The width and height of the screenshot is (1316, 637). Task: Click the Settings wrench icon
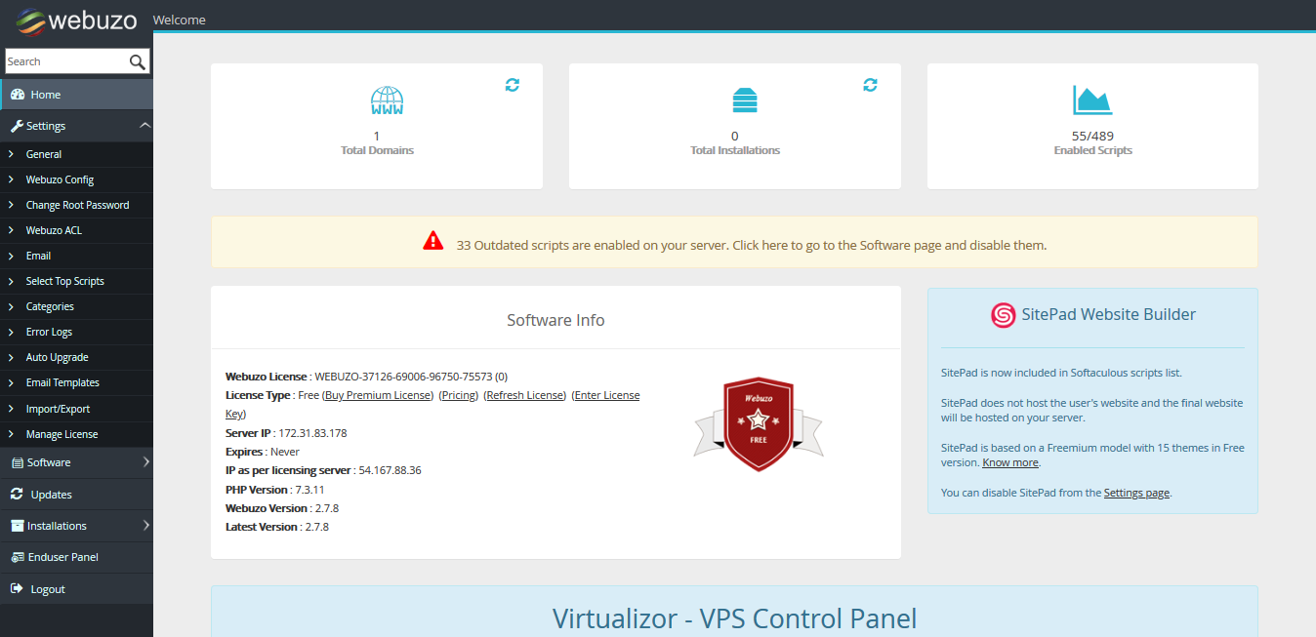[x=17, y=126]
